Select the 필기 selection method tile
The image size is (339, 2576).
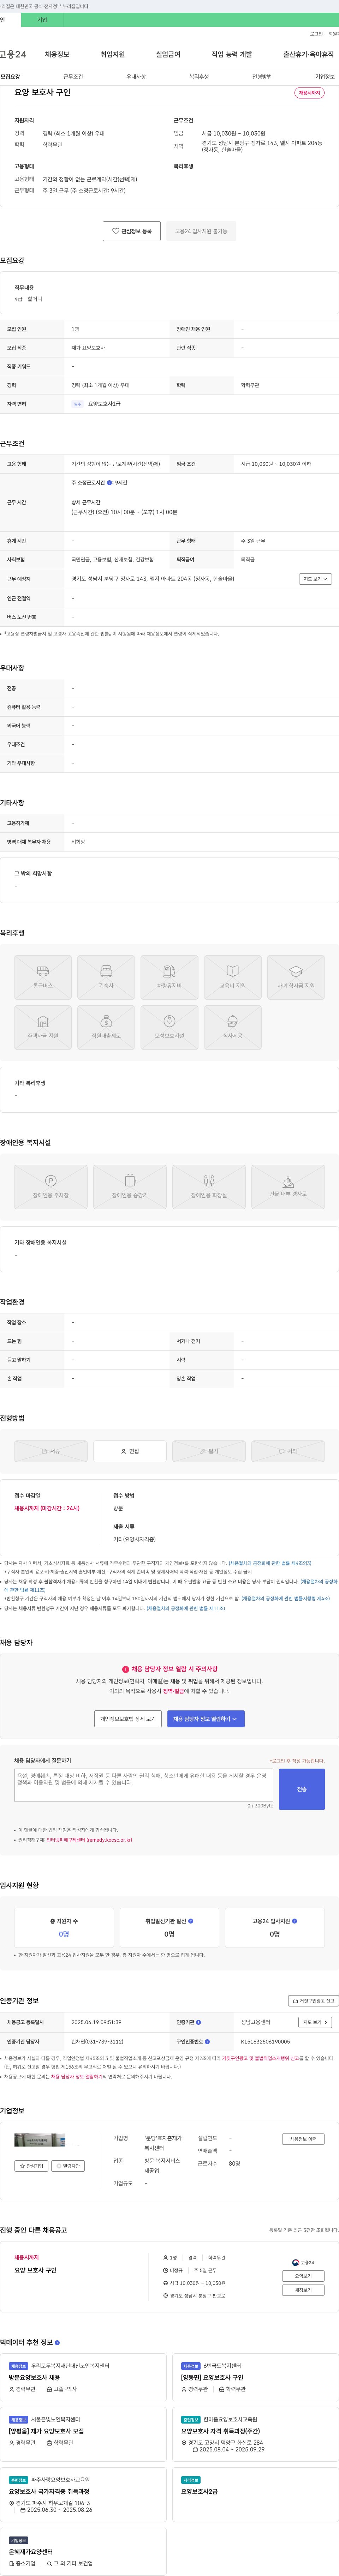tap(209, 1451)
